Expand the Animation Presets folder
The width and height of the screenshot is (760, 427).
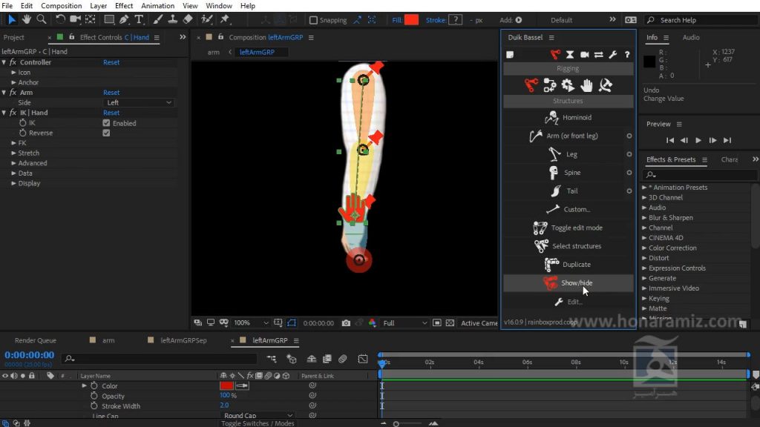tap(645, 188)
